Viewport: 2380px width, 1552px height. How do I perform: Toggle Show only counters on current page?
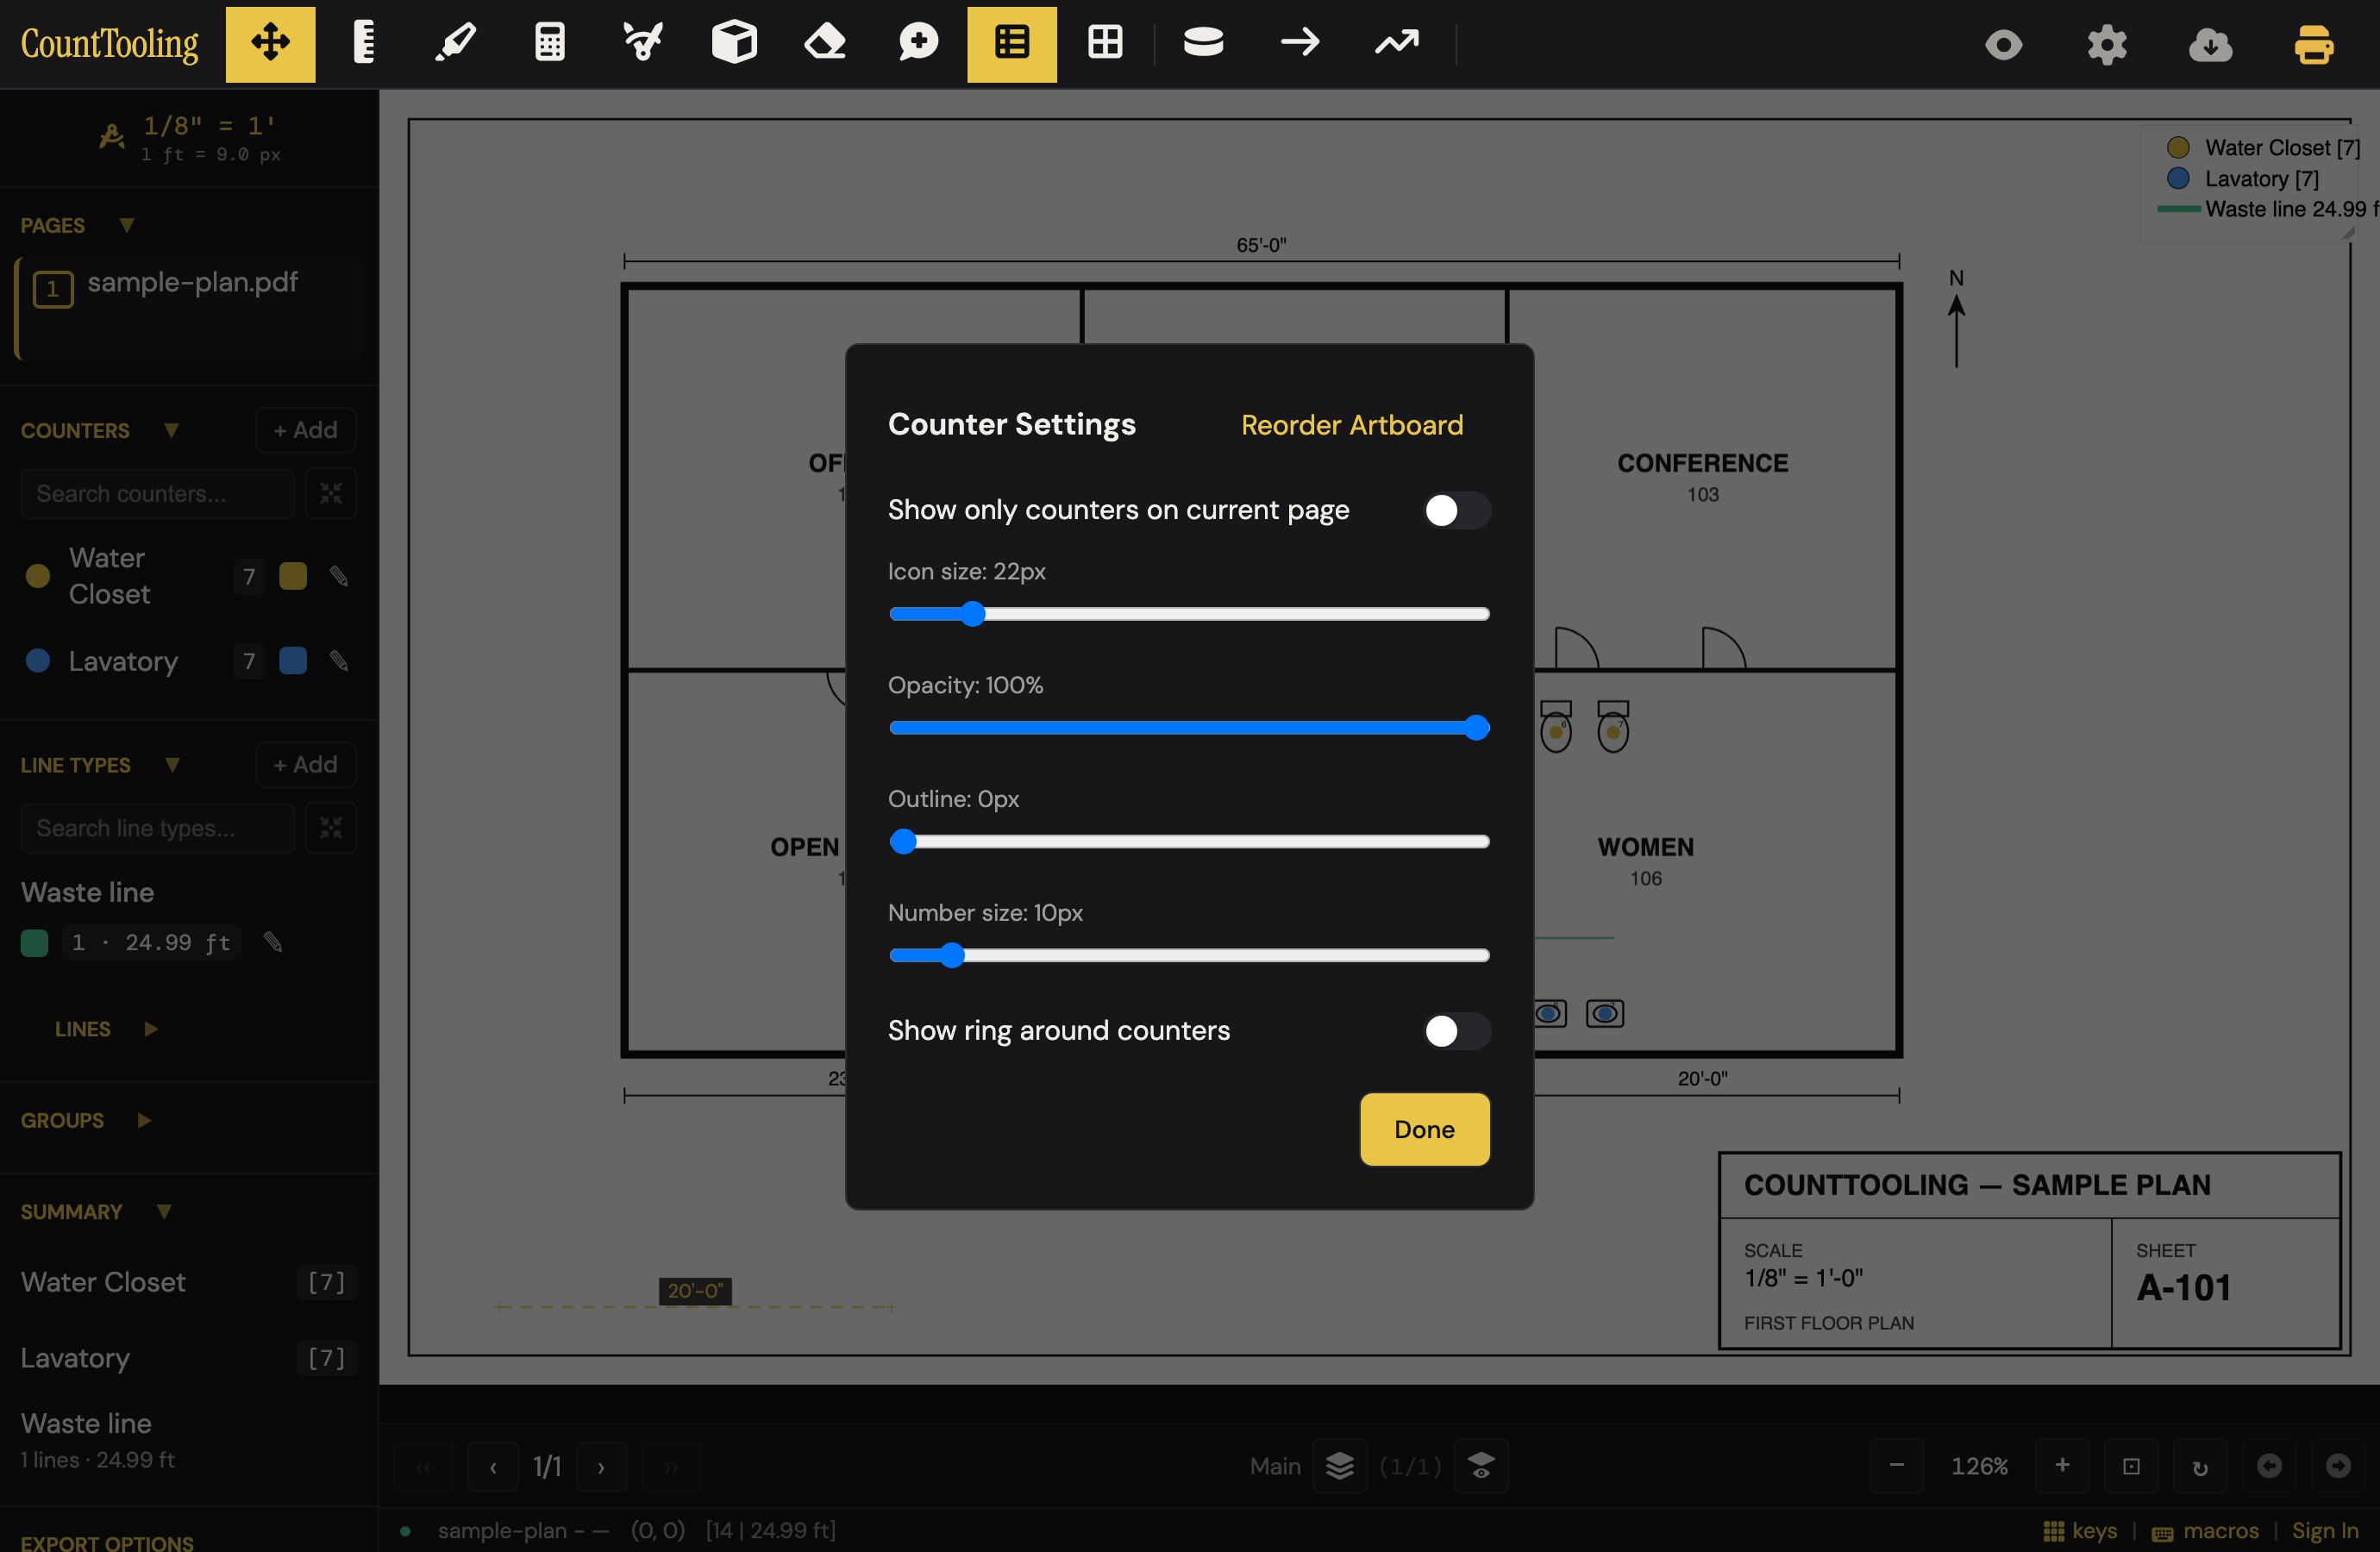click(1457, 510)
